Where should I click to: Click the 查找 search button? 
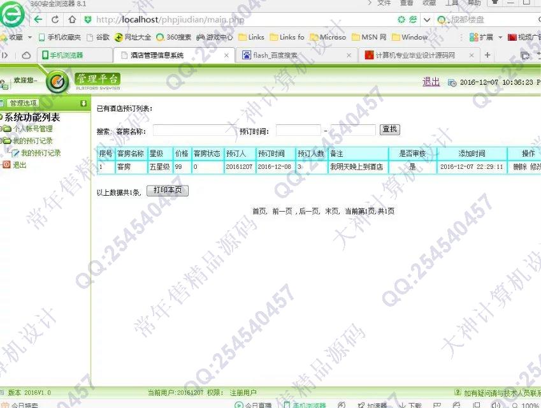tap(389, 129)
